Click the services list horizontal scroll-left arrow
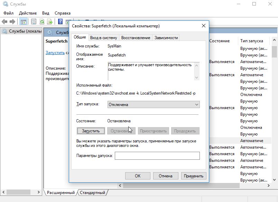 [x=120, y=185]
